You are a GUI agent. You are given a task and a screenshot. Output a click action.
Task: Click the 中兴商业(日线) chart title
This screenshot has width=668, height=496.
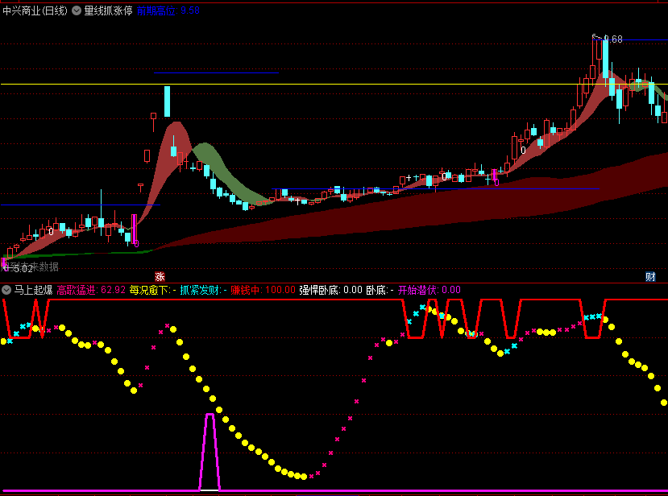[x=35, y=10]
